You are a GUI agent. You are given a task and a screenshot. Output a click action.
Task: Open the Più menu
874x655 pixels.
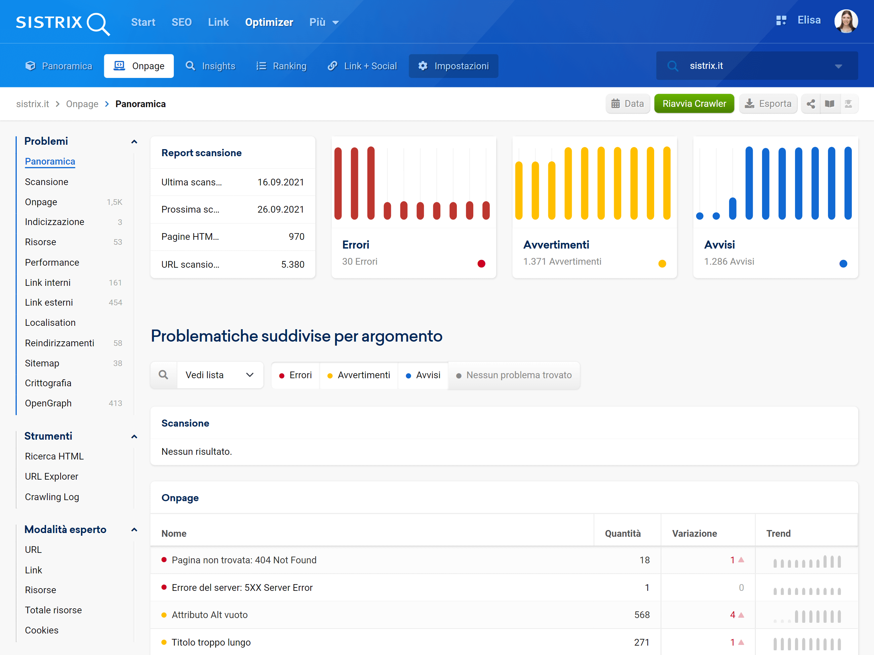pos(324,23)
